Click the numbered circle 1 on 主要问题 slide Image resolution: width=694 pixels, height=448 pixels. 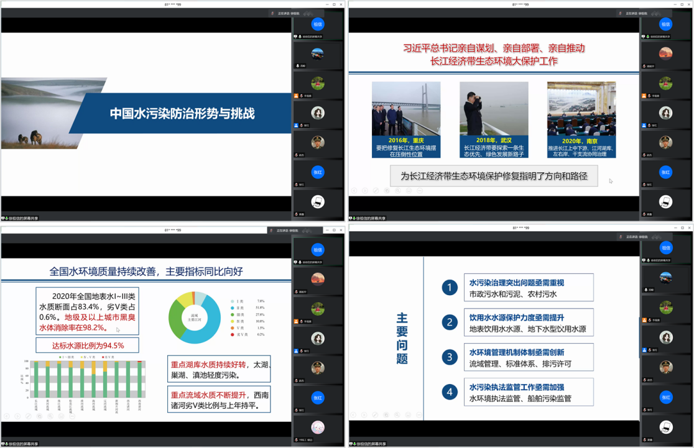[450, 288]
